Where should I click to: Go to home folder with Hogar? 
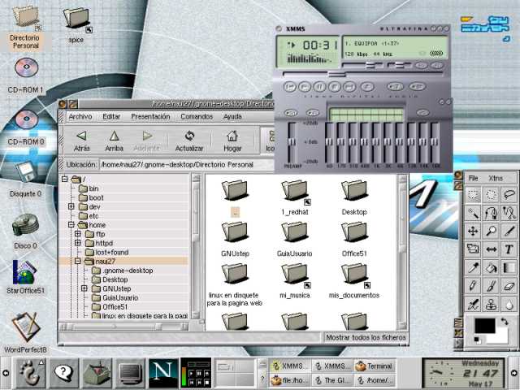[x=232, y=141]
